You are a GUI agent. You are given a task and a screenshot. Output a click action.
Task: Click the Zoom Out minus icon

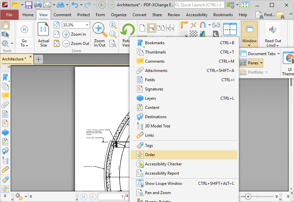click(66, 43)
